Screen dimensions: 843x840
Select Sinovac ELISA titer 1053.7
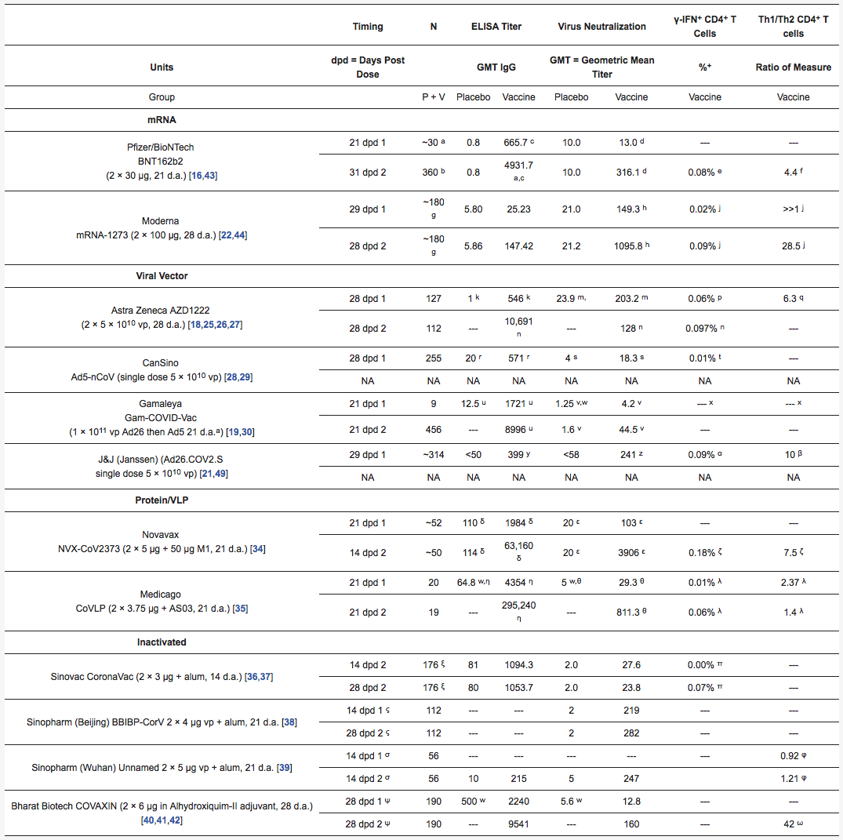(518, 688)
